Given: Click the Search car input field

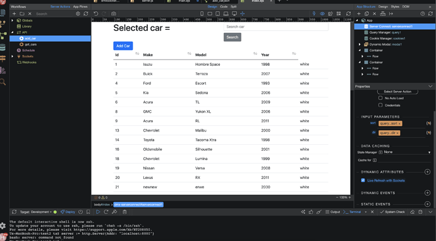Looking at the screenshot, I should (x=276, y=27).
